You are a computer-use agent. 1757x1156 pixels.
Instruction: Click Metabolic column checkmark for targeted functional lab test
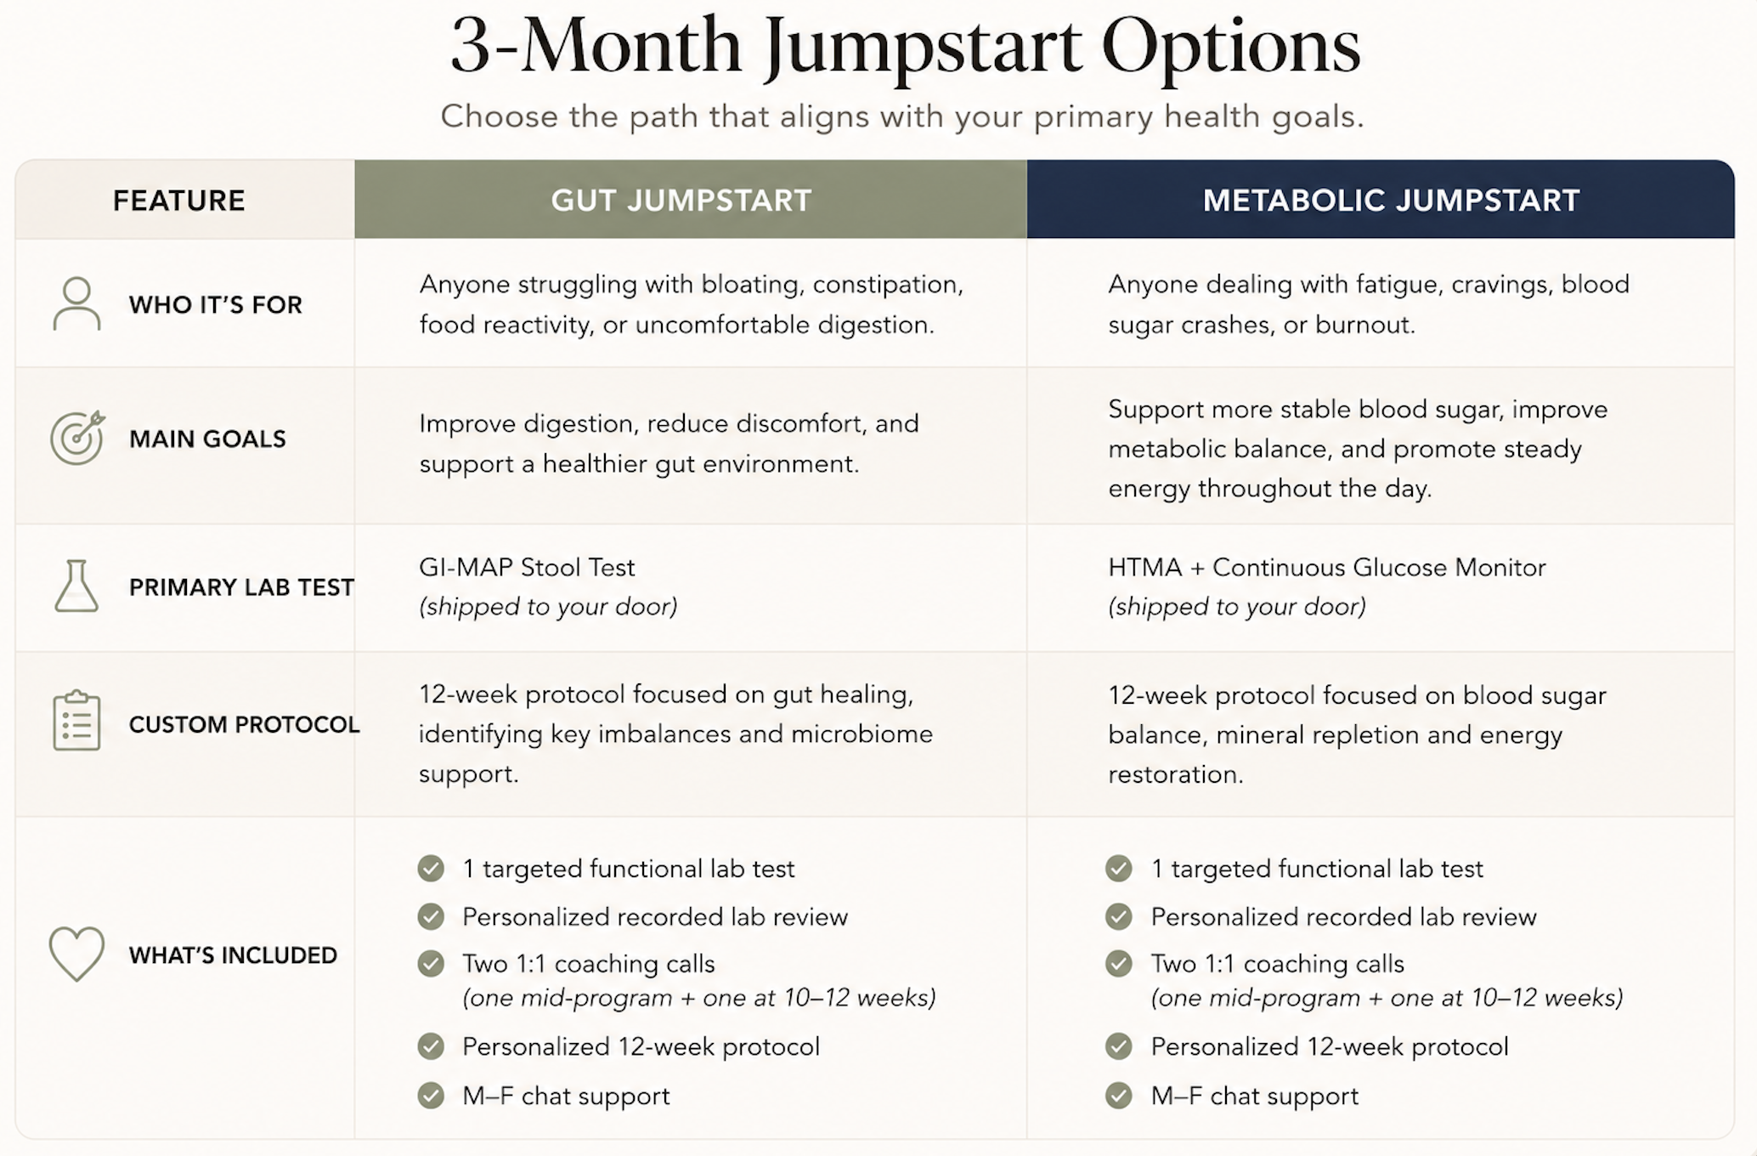coord(1119,868)
